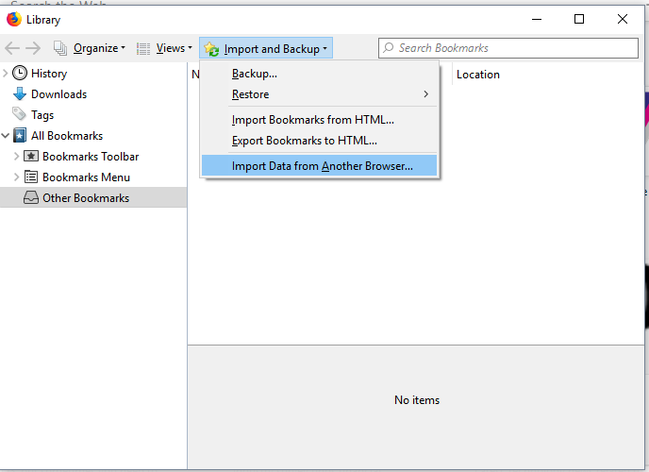
Task: Expand the History tree node
Action: click(6, 74)
